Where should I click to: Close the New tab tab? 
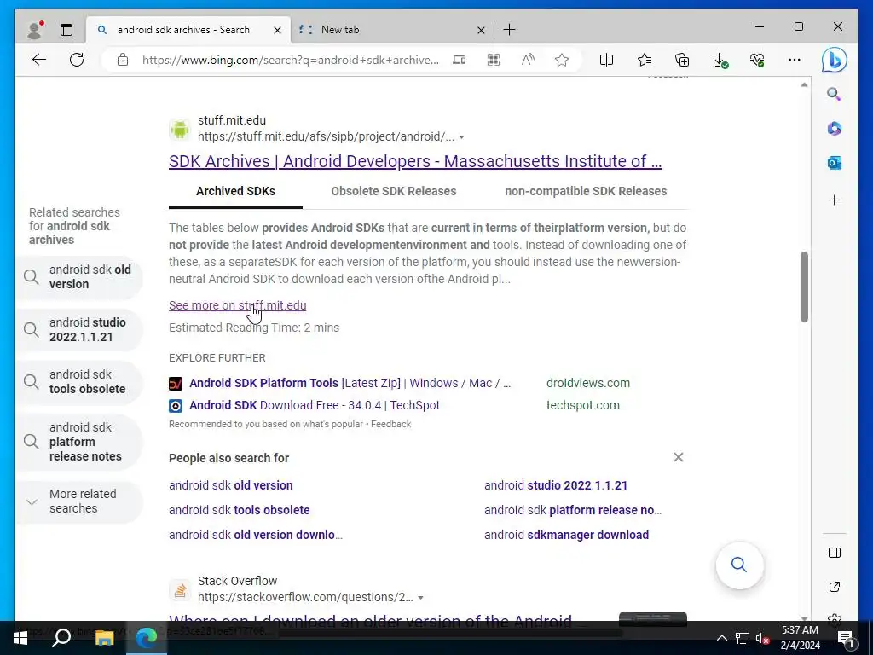(481, 30)
